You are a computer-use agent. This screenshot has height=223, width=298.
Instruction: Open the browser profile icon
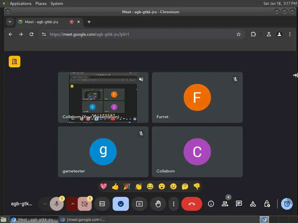(279, 34)
